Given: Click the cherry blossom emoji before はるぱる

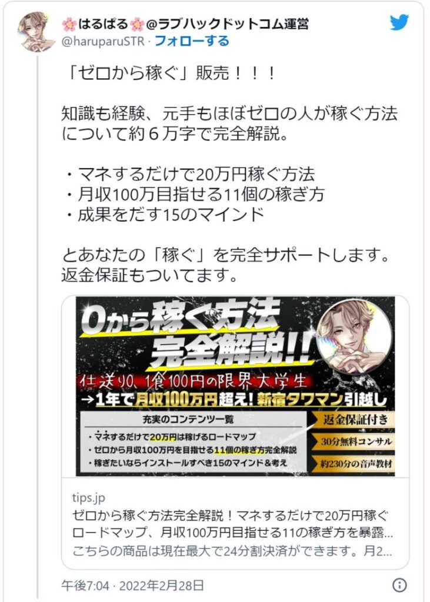Looking at the screenshot, I should tap(69, 24).
